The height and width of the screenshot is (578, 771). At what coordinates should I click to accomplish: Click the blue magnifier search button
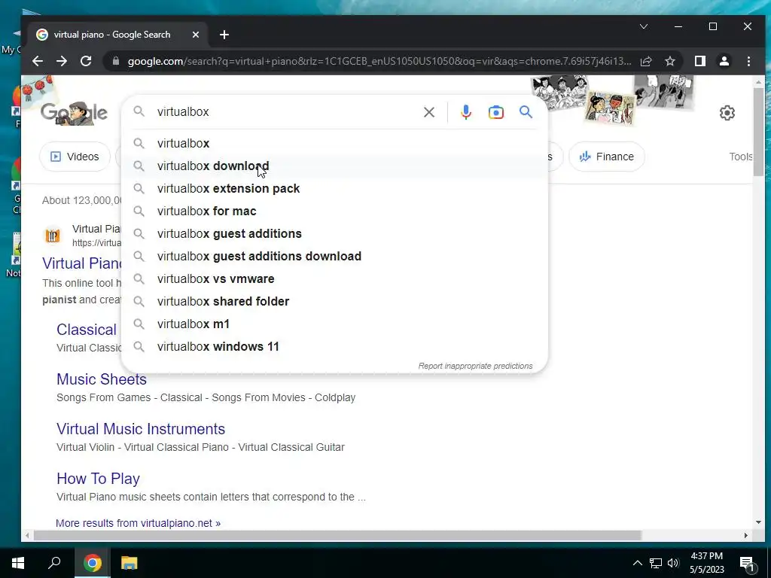(526, 112)
